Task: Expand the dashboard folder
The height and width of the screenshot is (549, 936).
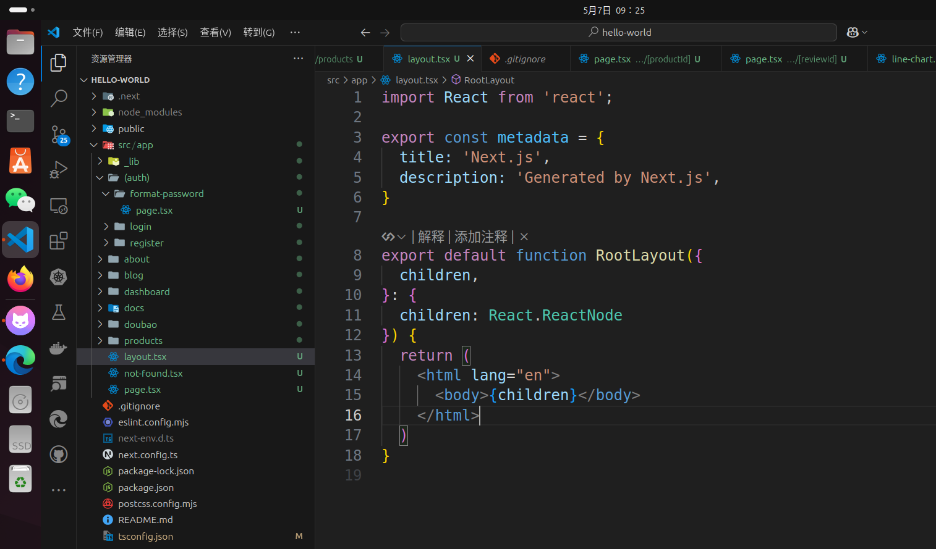Action: point(147,292)
